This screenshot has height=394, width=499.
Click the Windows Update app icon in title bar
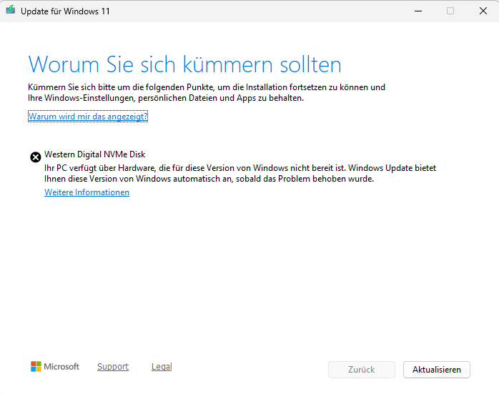pyautogui.click(x=10, y=11)
